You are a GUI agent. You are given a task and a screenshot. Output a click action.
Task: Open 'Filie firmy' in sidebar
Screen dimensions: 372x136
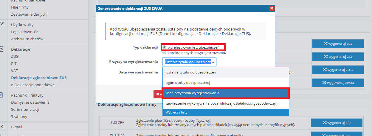[20, 7]
